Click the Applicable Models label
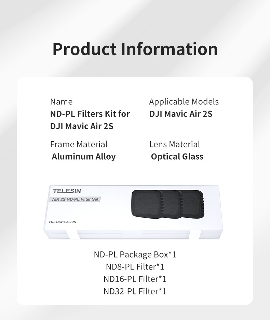This screenshot has width=270, height=320. point(184,102)
